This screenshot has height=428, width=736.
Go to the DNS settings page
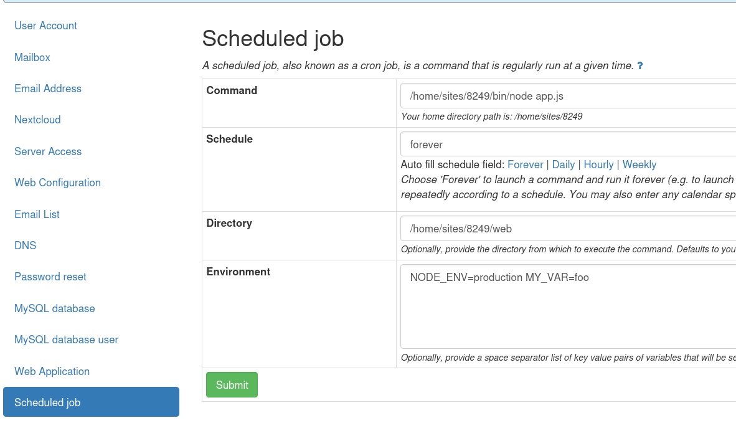(26, 245)
